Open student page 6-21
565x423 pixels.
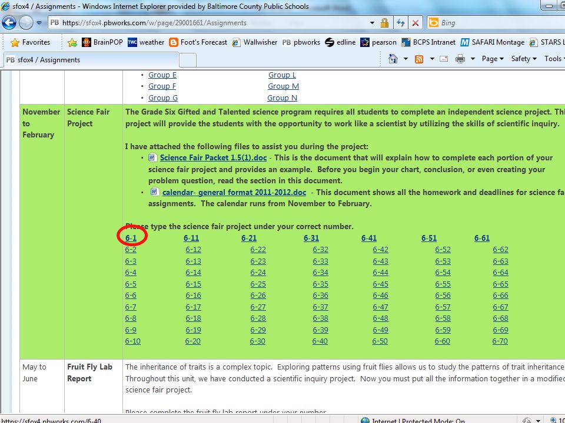pyautogui.click(x=248, y=238)
